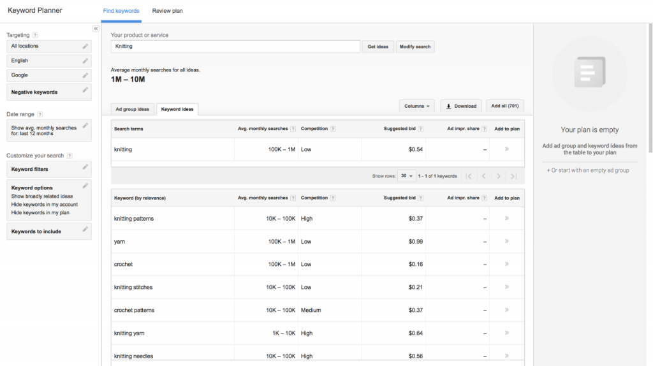This screenshot has width=653, height=366.
Task: Edit Keywords to include pencil icon
Action: (x=85, y=229)
